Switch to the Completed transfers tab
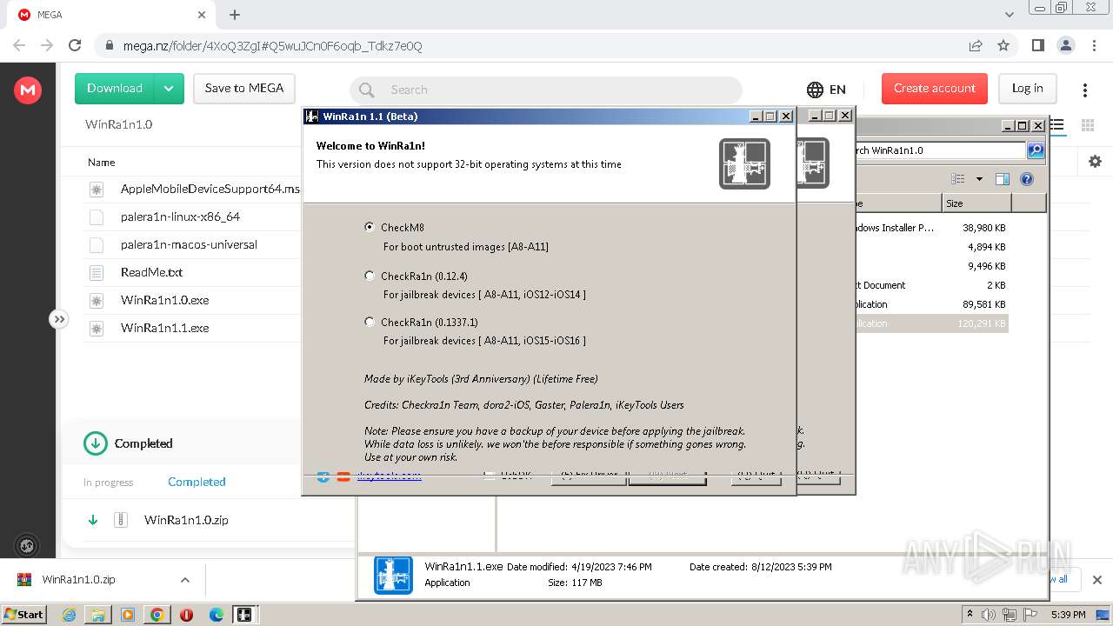Viewport: 1113px width, 626px height. (197, 483)
